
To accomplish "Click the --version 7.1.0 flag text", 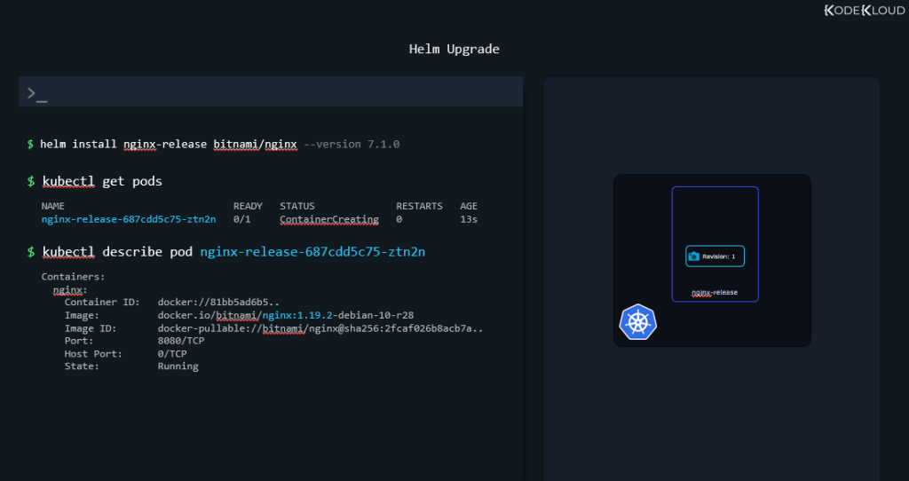I will pos(352,145).
